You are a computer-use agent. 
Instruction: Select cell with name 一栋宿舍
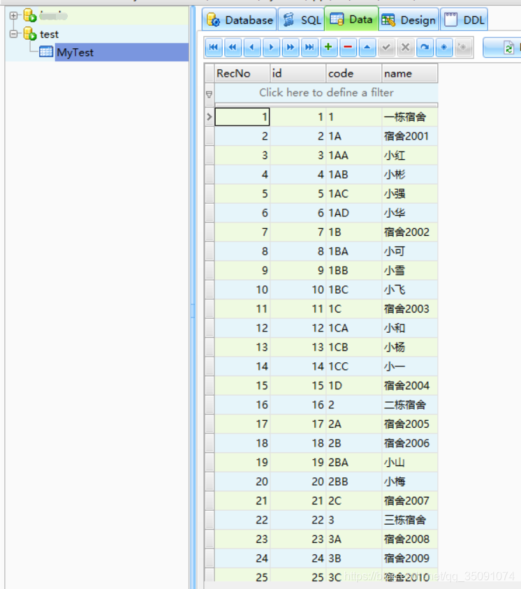coord(410,117)
